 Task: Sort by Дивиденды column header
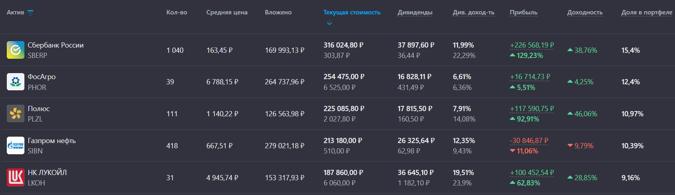pyautogui.click(x=415, y=12)
